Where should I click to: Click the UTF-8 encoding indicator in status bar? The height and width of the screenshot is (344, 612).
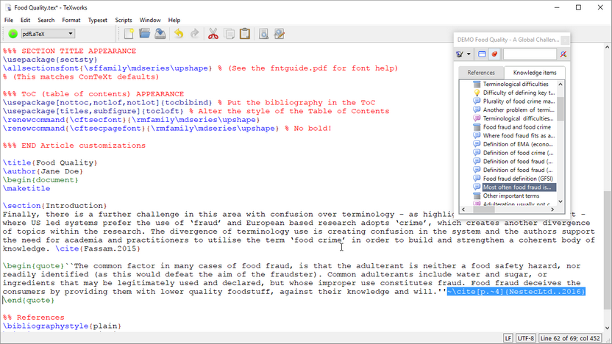(x=525, y=338)
